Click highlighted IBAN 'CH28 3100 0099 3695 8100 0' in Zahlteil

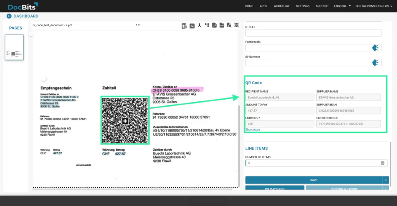tap(176, 90)
